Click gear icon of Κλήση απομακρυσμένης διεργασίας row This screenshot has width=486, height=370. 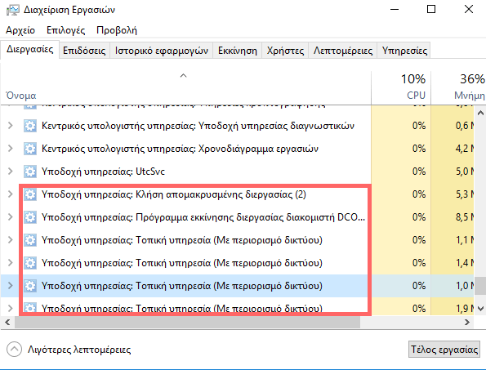pyautogui.click(x=30, y=194)
